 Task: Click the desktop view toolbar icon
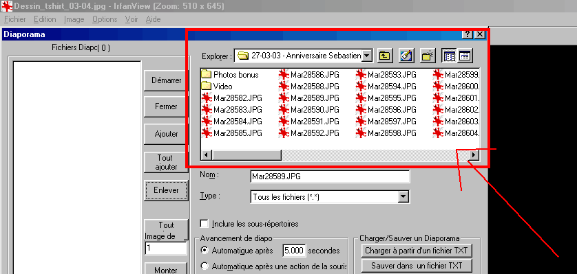click(407, 56)
